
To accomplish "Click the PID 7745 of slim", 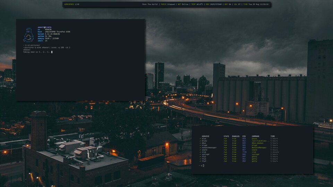I will 245,152.
